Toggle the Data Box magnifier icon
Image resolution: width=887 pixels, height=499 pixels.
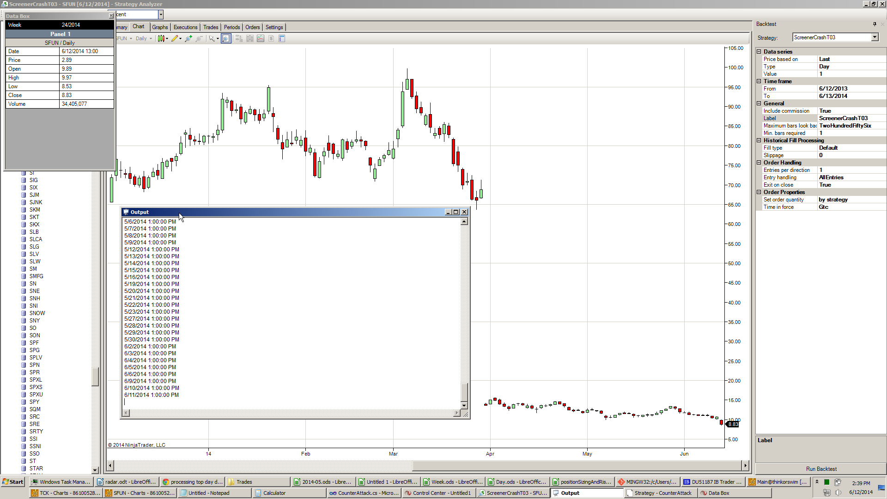point(226,38)
